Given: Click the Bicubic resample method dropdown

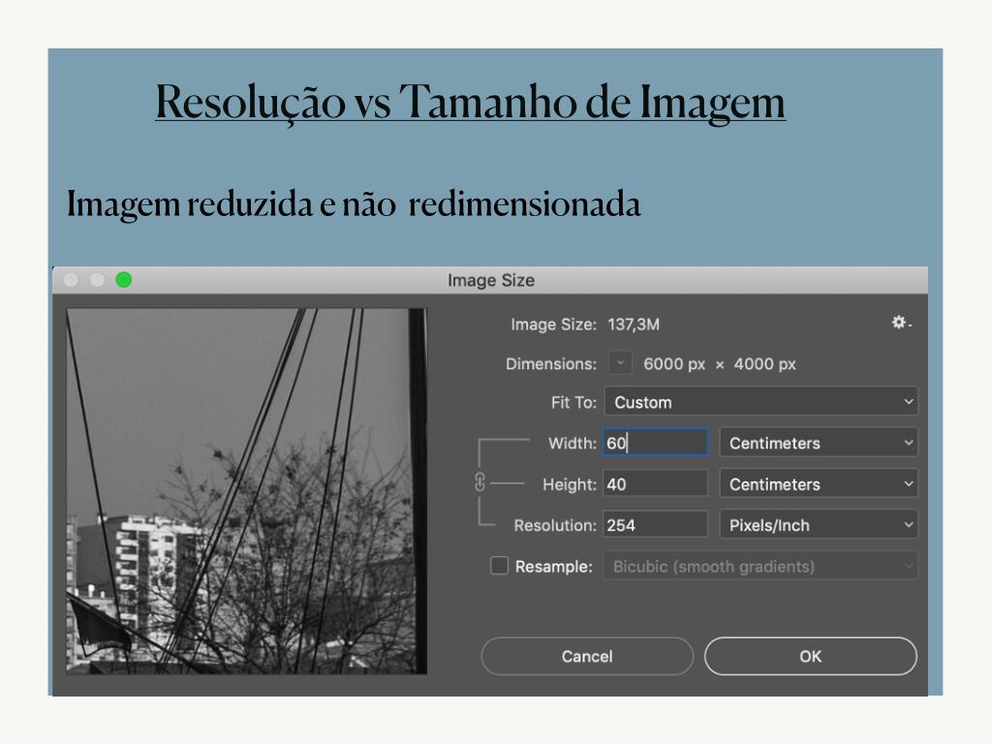Looking at the screenshot, I should (760, 566).
